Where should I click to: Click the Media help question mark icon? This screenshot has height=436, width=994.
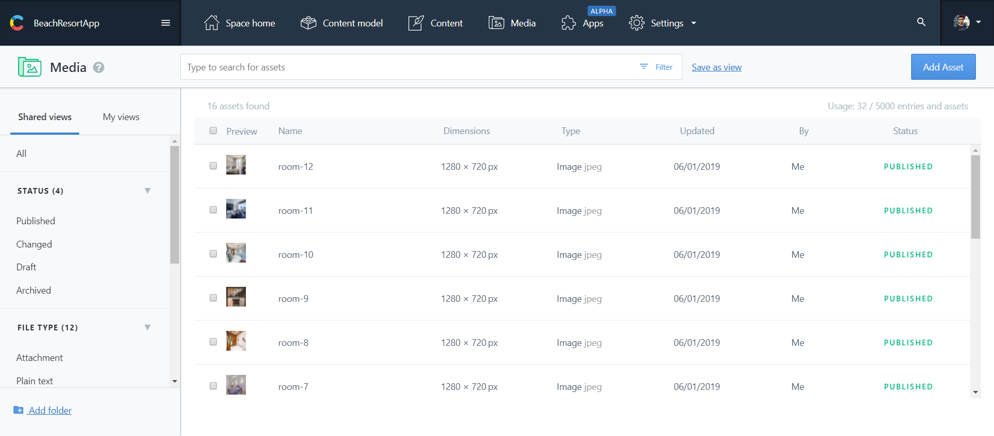point(98,67)
